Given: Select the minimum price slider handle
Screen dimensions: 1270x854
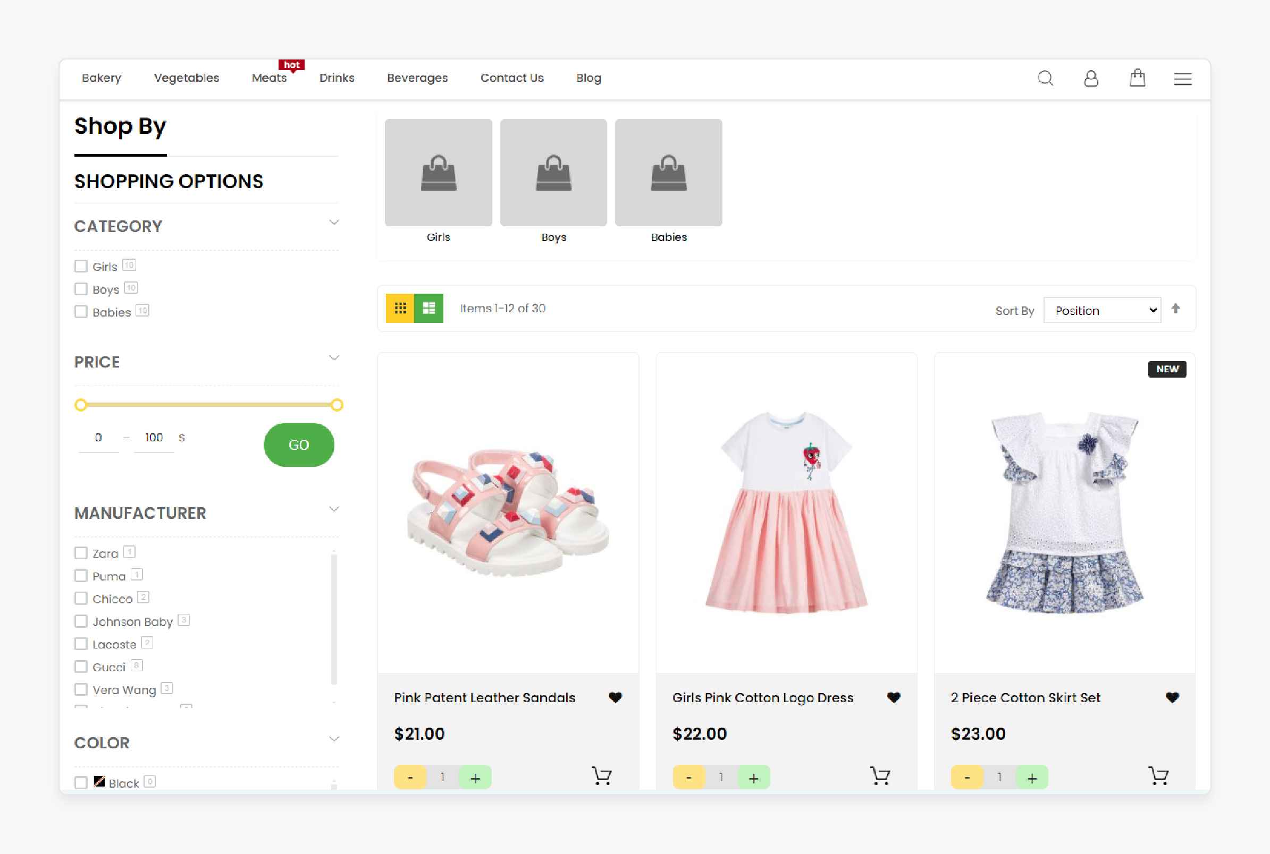Looking at the screenshot, I should pyautogui.click(x=81, y=405).
